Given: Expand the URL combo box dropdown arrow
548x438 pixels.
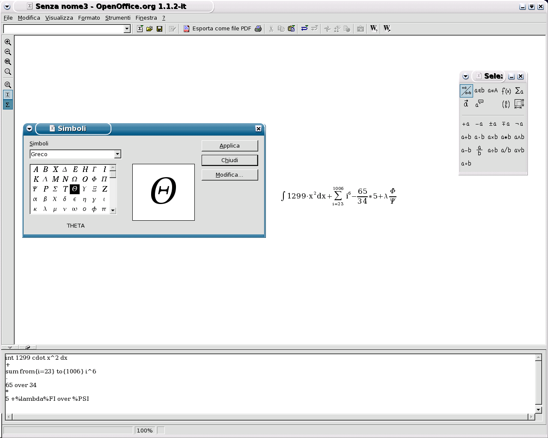Looking at the screenshot, I should [x=127, y=29].
